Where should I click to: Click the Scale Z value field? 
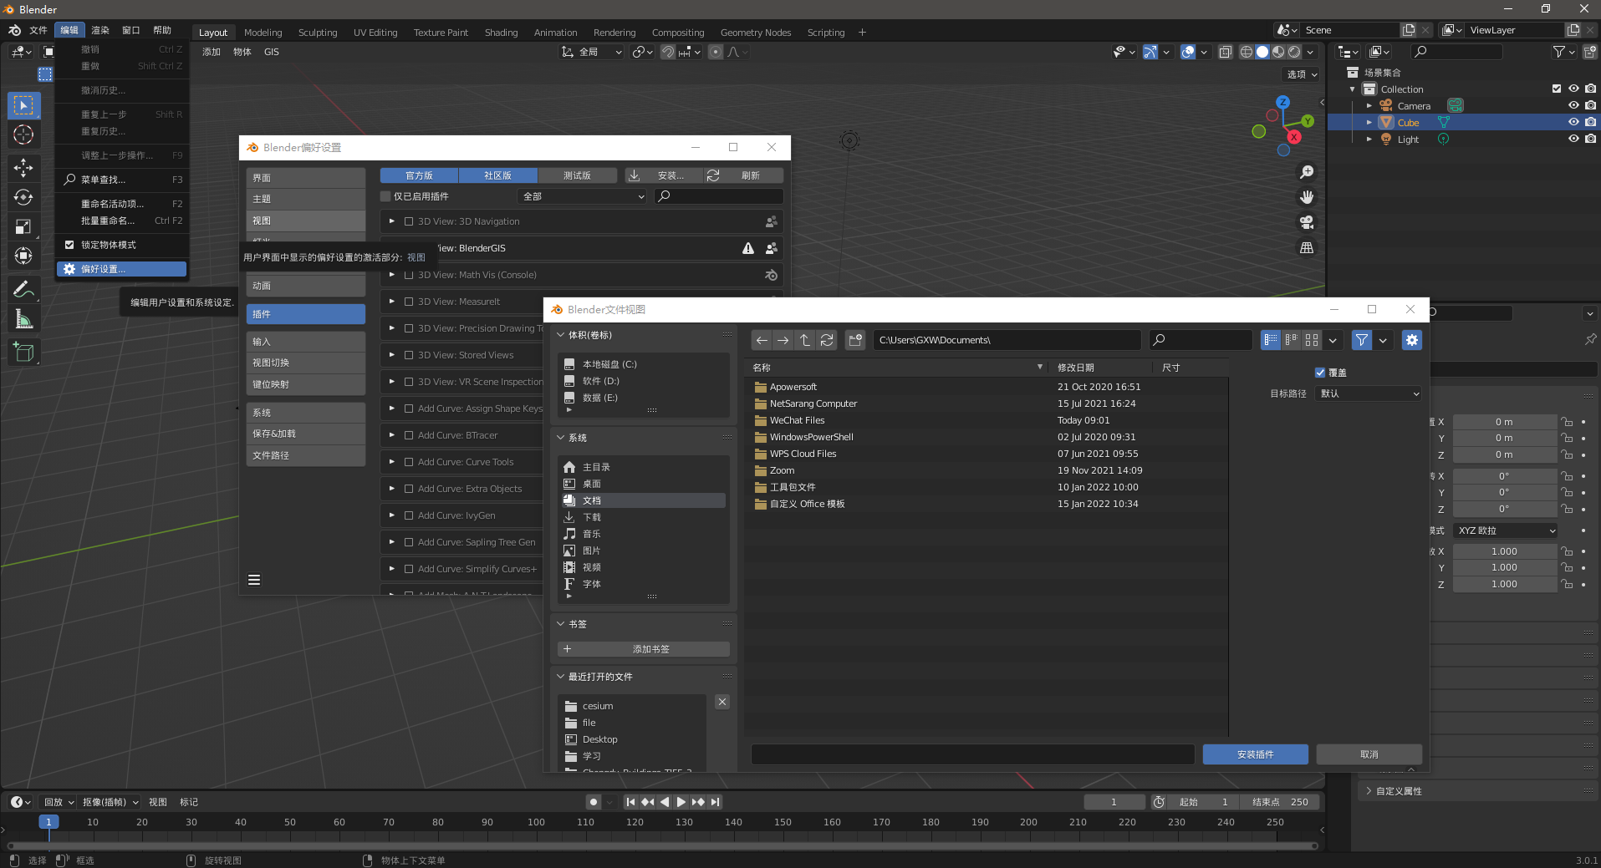click(x=1504, y=585)
